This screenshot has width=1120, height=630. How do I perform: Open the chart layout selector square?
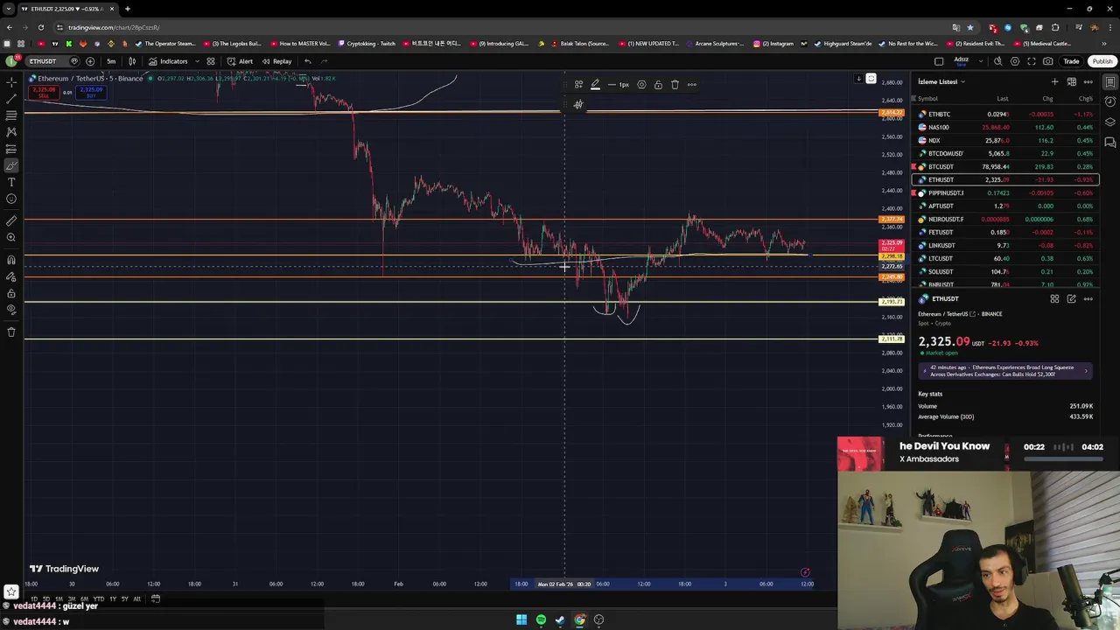point(939,61)
